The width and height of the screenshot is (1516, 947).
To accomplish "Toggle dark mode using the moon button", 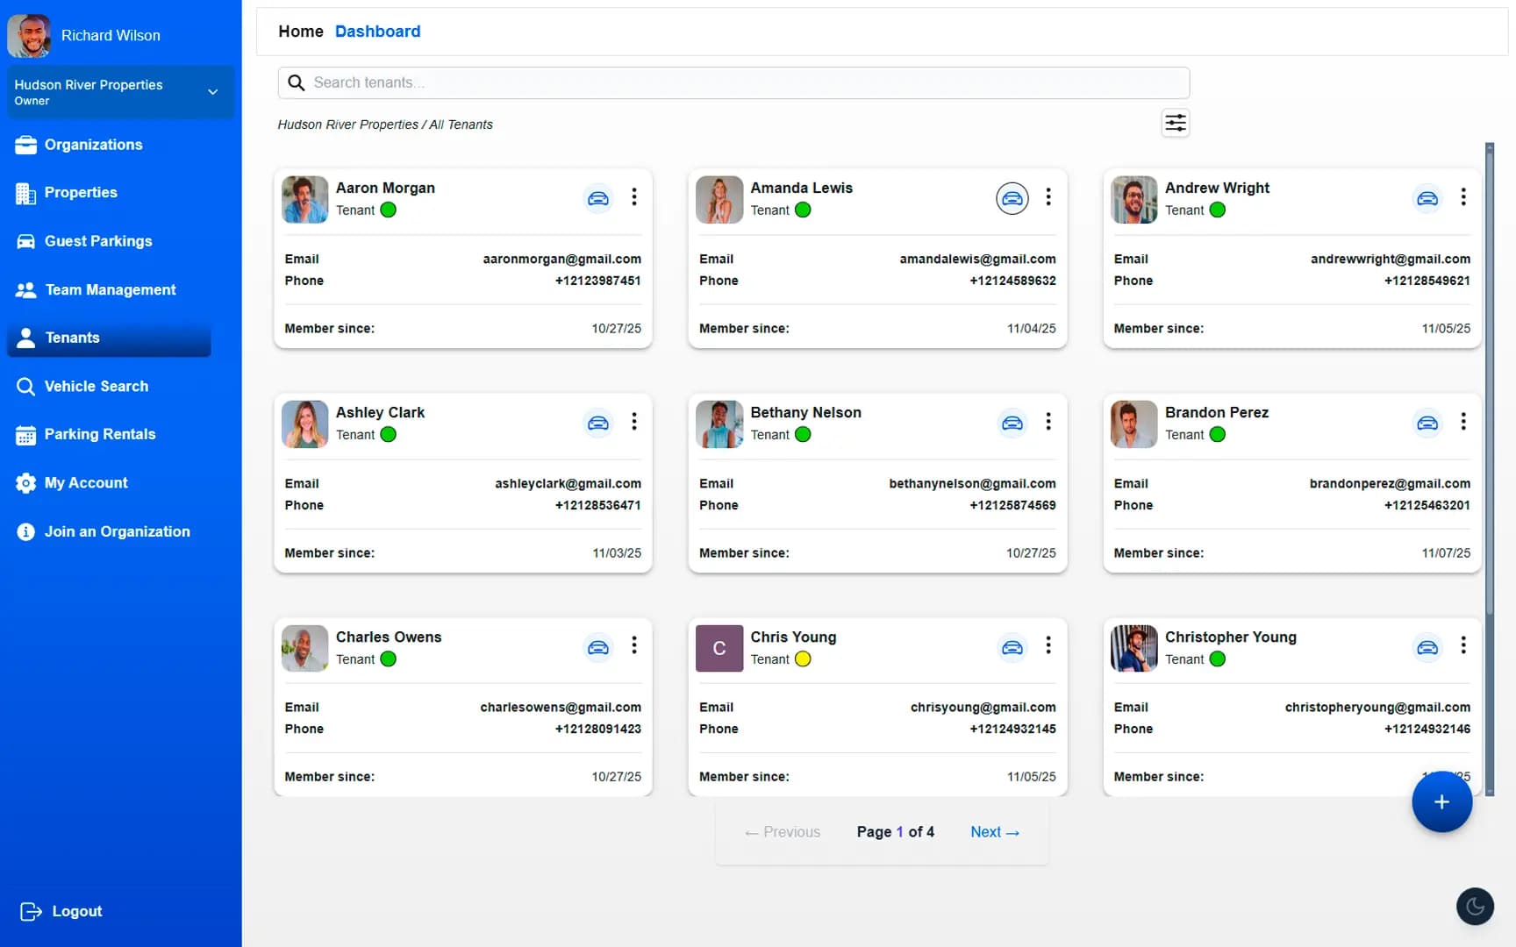I will pos(1475,906).
